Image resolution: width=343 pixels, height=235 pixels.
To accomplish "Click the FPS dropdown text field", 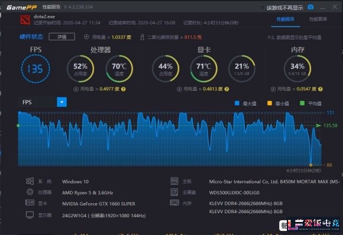I will [x=38, y=102].
